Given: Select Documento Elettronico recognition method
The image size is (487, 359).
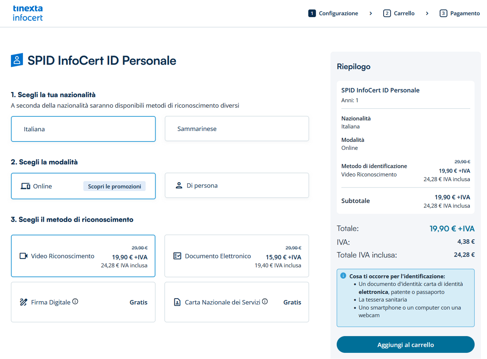Looking at the screenshot, I should click(x=237, y=256).
